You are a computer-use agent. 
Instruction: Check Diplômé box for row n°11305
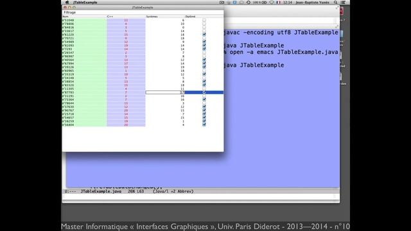pos(204,89)
